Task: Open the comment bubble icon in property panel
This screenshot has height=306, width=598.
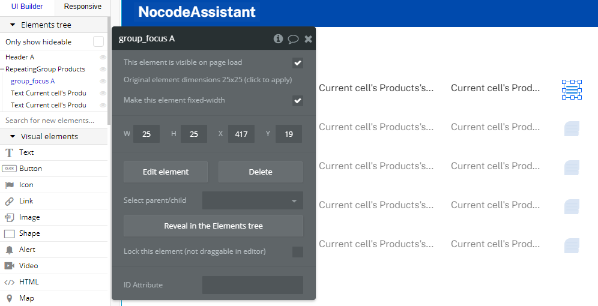Action: click(x=293, y=39)
